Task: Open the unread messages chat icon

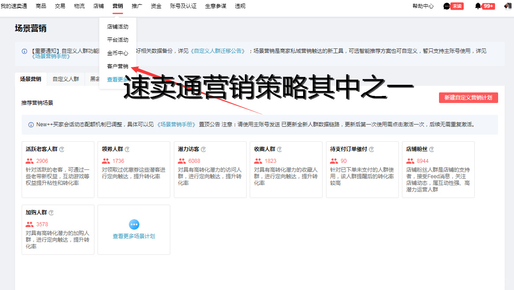Action: [x=446, y=6]
